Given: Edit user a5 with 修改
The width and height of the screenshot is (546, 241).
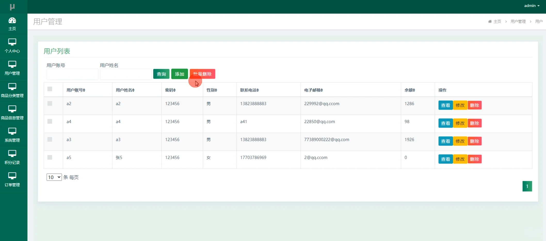Looking at the screenshot, I should coord(460,159).
